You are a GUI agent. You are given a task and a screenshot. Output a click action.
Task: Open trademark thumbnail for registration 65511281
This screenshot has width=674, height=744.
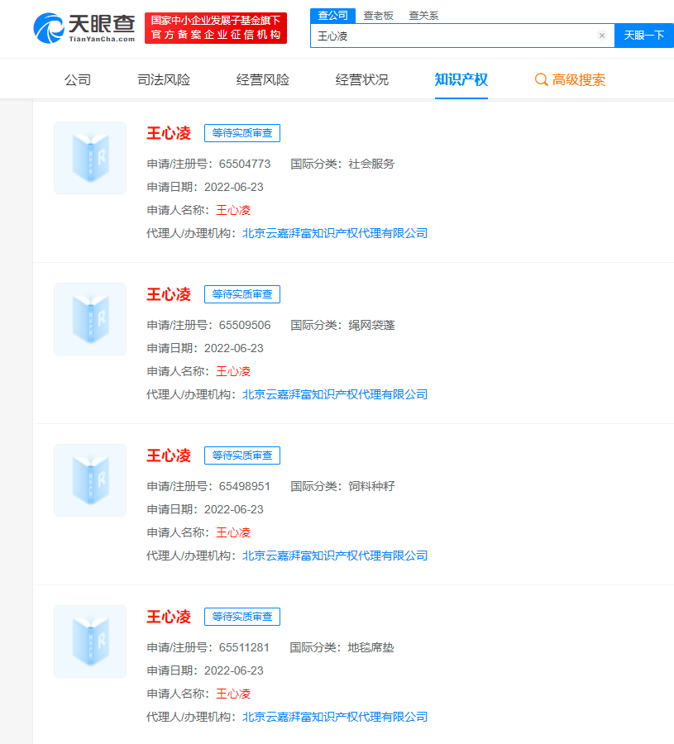90,641
